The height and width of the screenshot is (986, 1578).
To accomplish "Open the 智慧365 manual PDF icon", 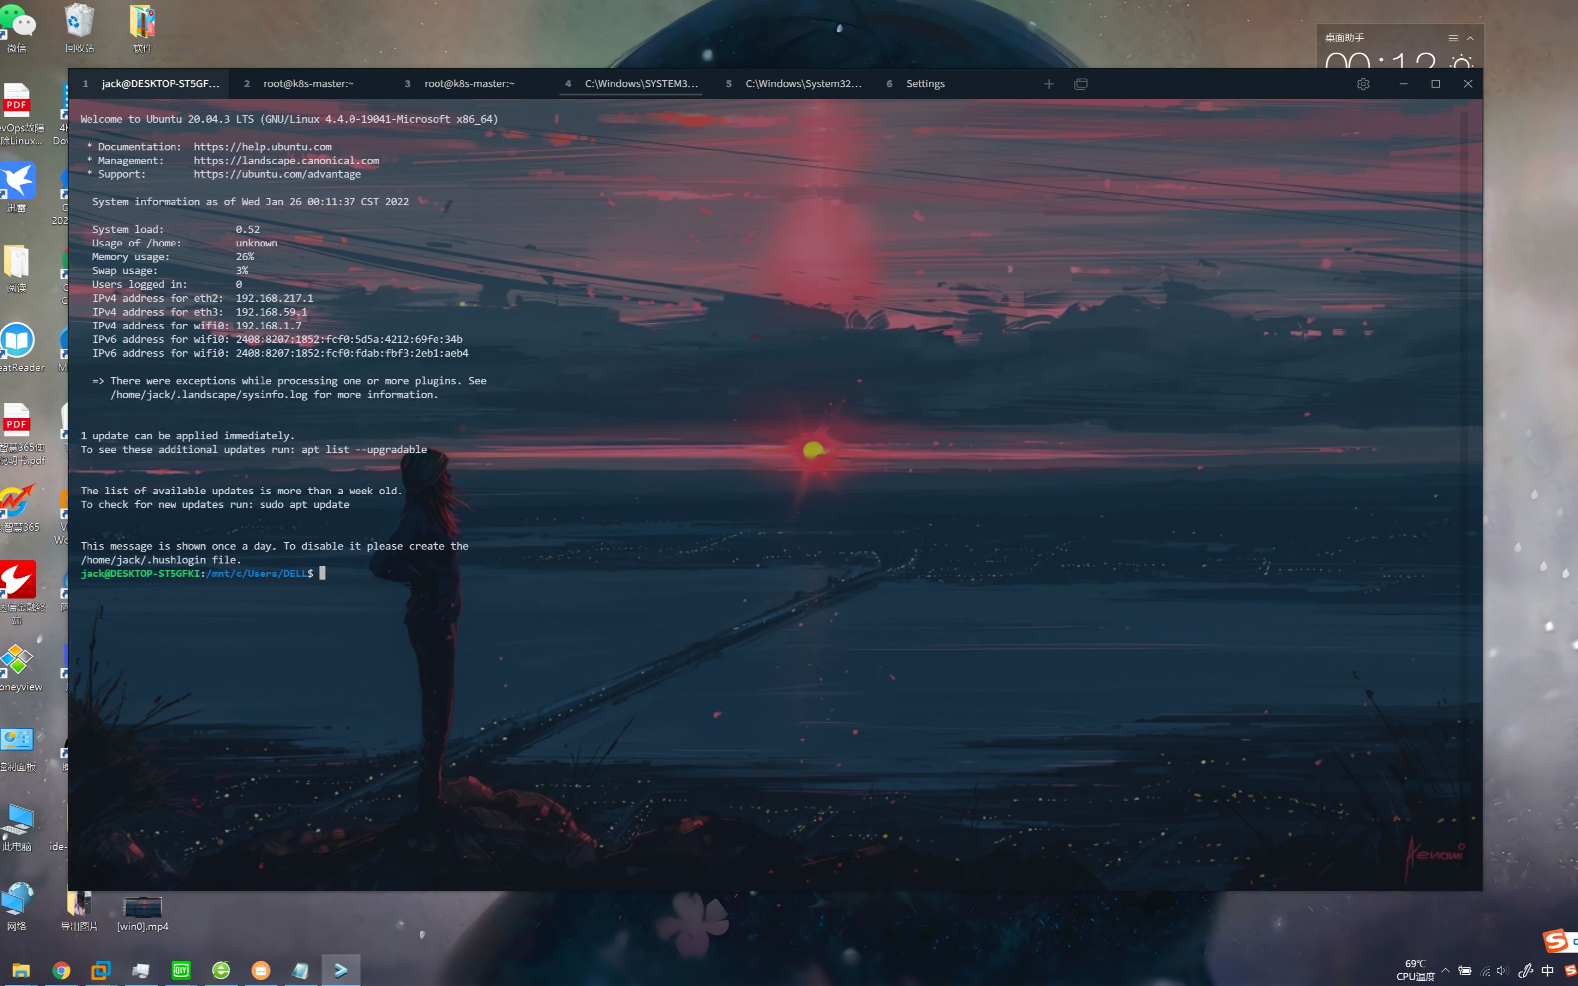I will pyautogui.click(x=17, y=434).
